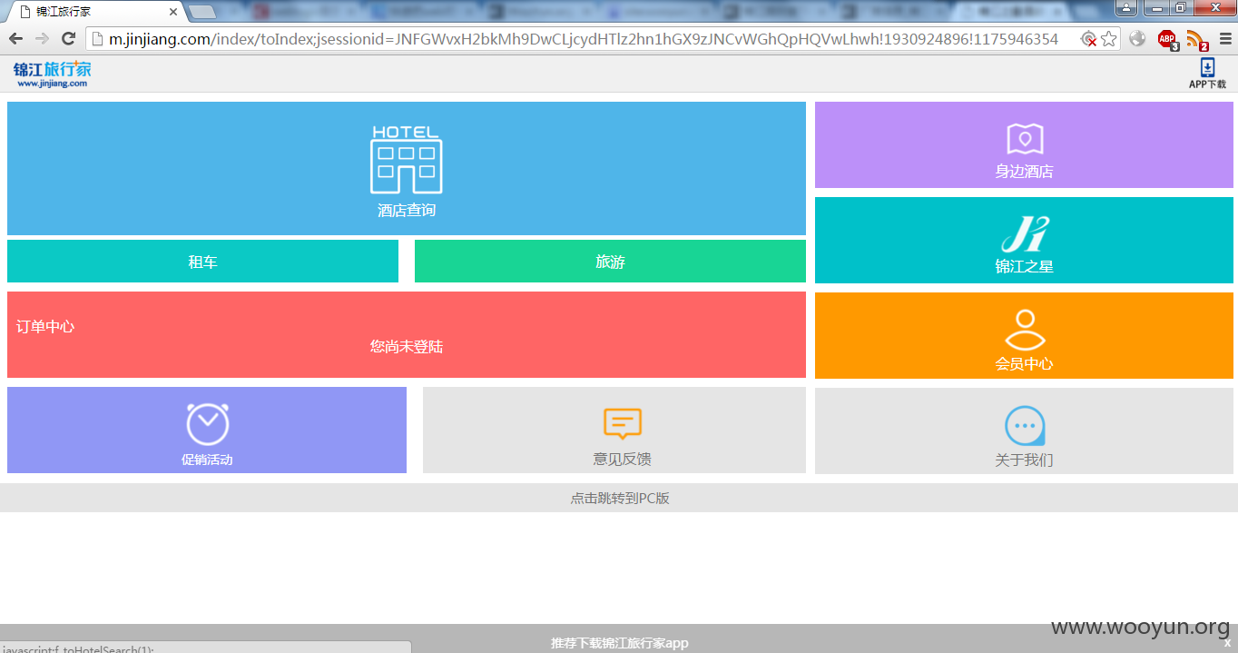Open 会员中心 label
The image size is (1238, 653).
click(x=1024, y=363)
